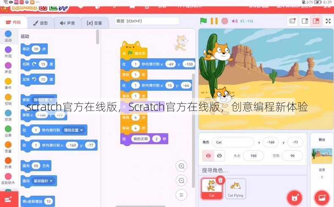The width and height of the screenshot is (334, 207).
Task: Select the 运动 (Motion) block category
Action: [x=8, y=36]
